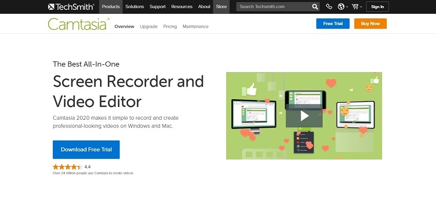The width and height of the screenshot is (436, 203).
Task: Click the TechSmith logo
Action: (71, 7)
